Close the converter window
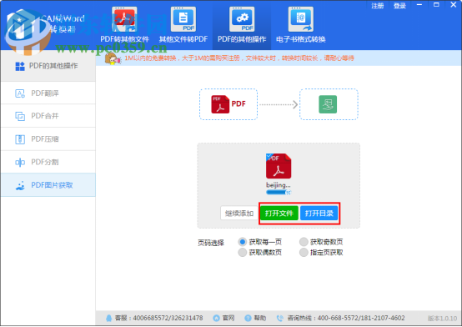The image size is (462, 327). pyautogui.click(x=454, y=5)
